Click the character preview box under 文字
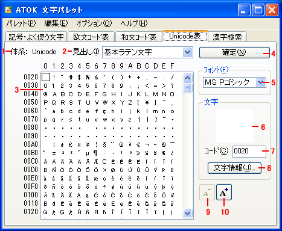The width and height of the screenshot is (282, 231). point(234,126)
